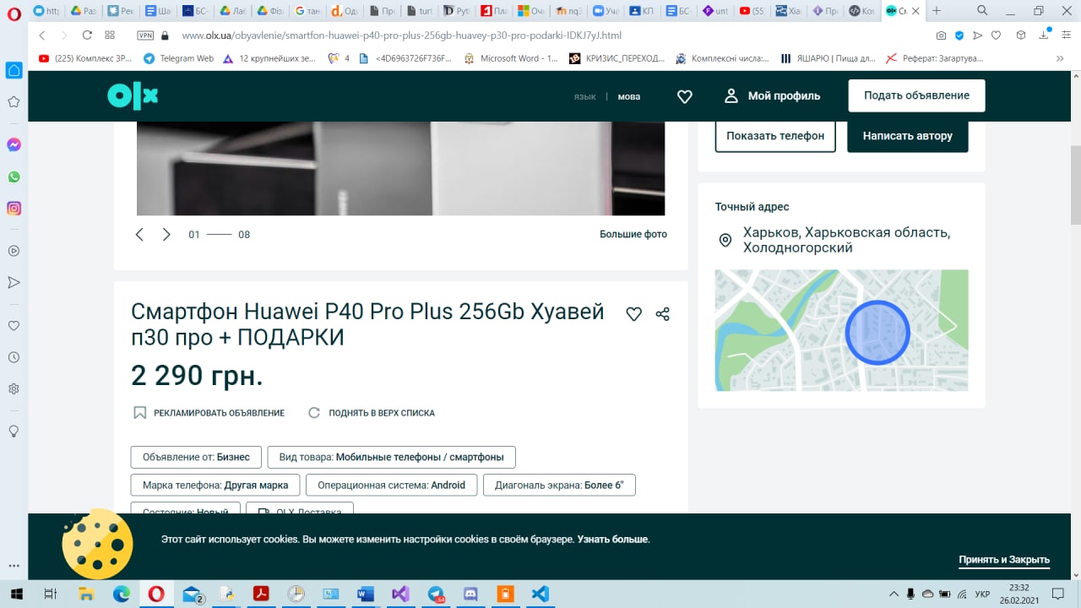The image size is (1081, 608).
Task: Open sidebar history clock icon
Action: 14,358
